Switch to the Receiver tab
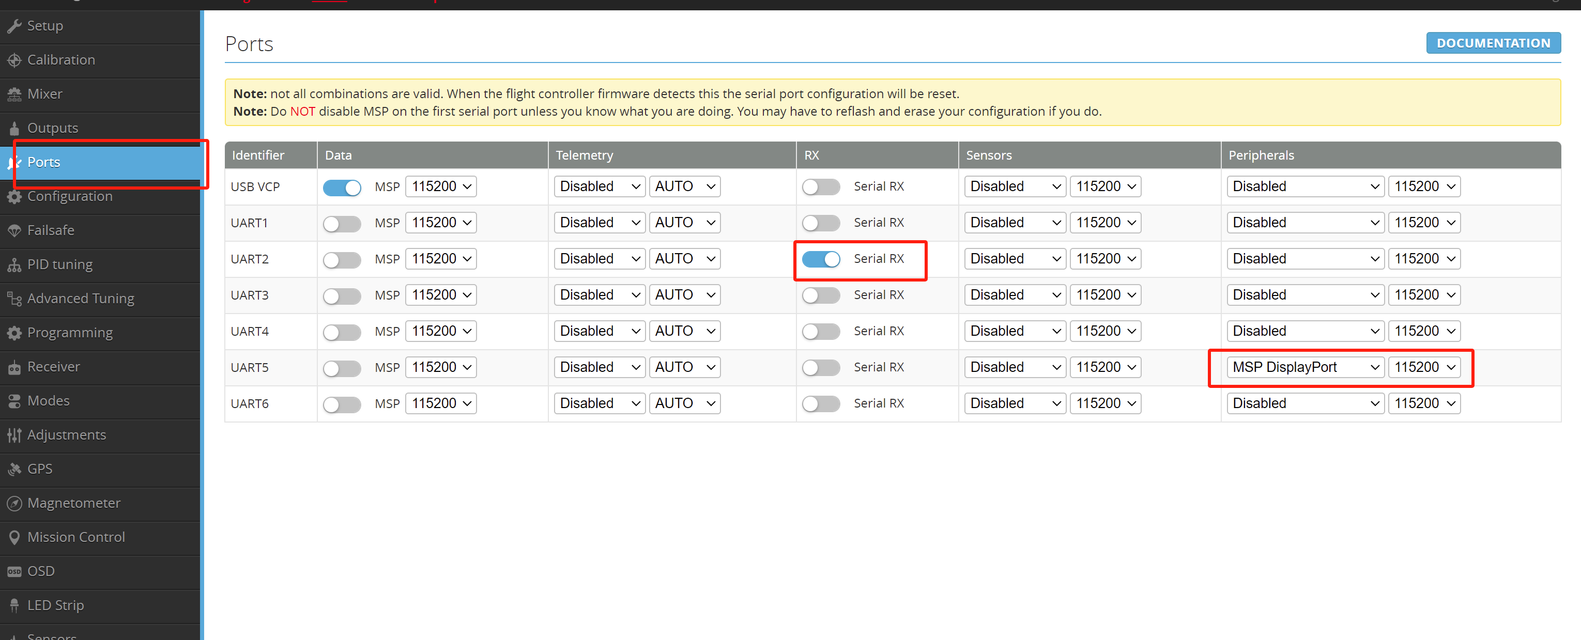This screenshot has width=1581, height=640. [100, 367]
